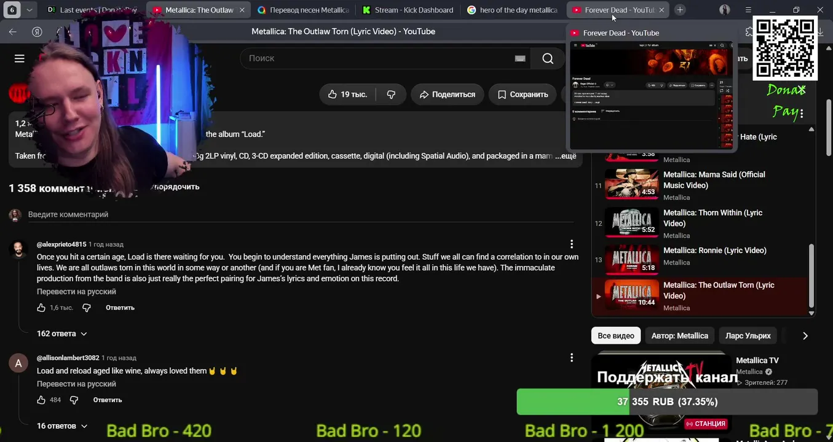Click the playlist scroll-down arrow

(811, 313)
